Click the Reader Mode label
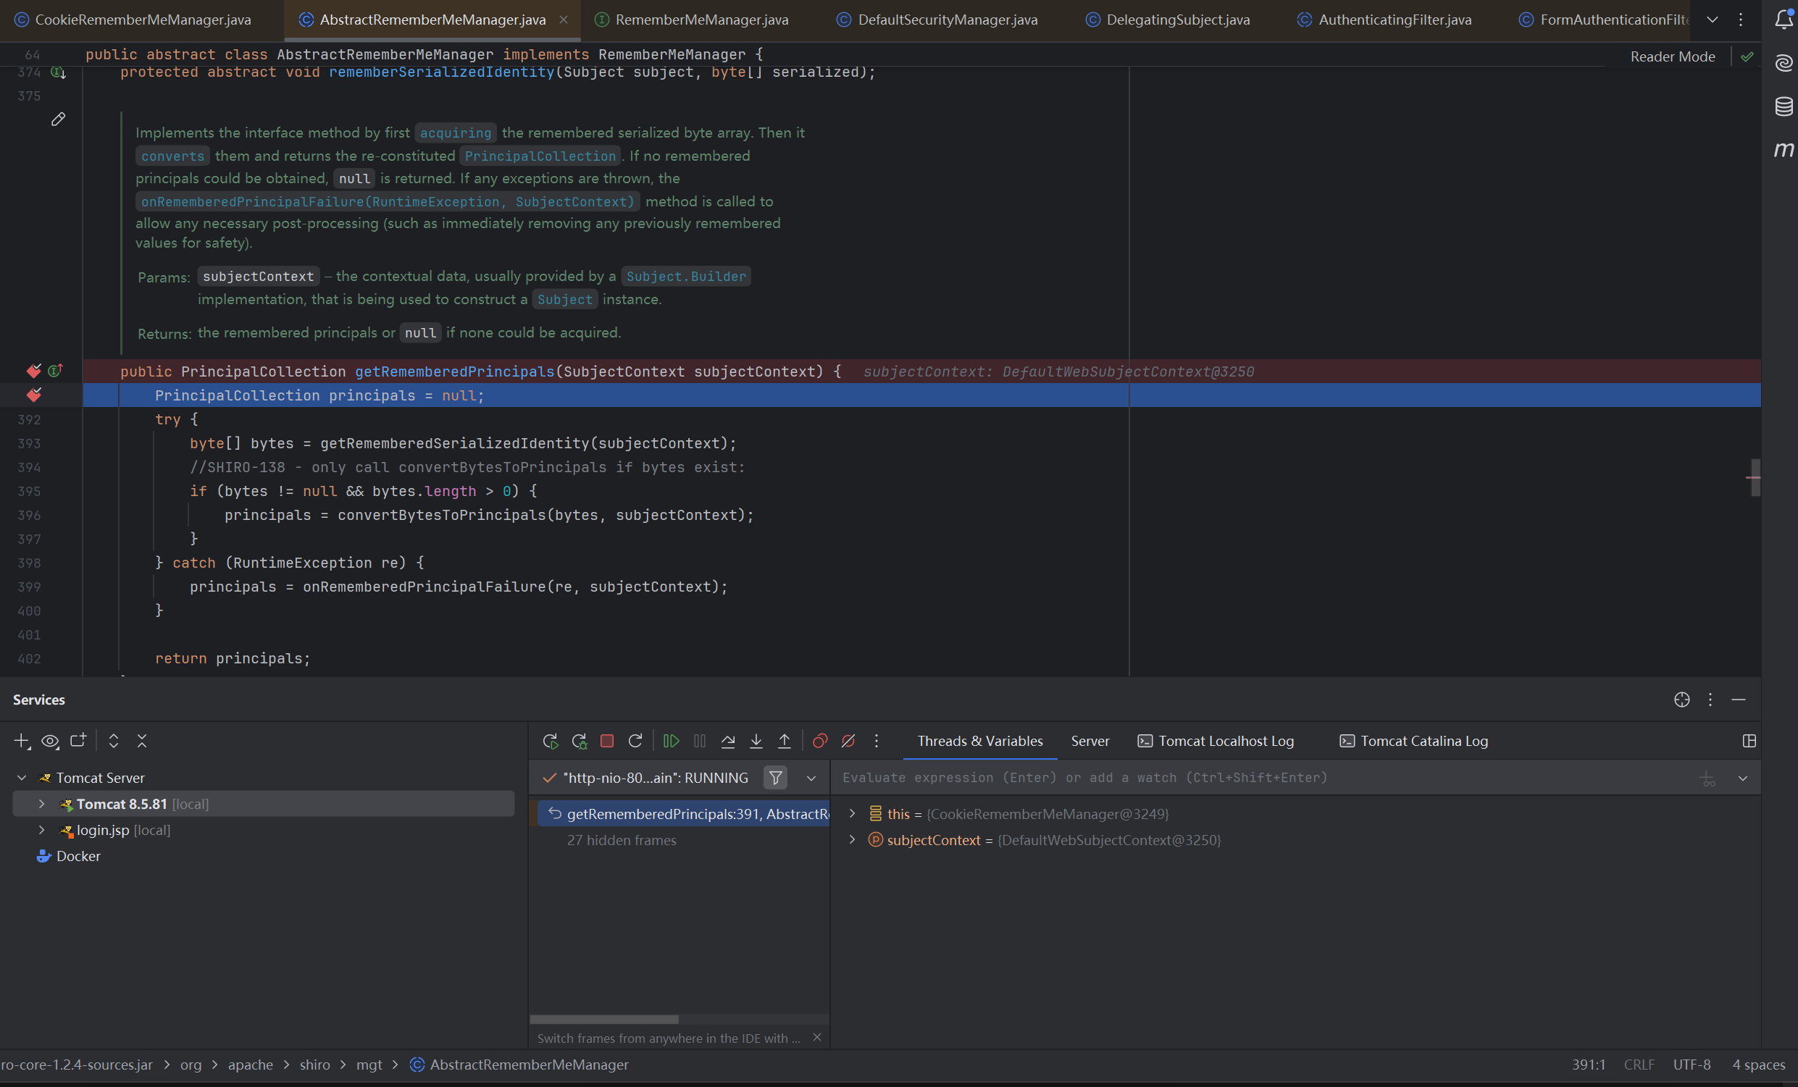 1672,57
